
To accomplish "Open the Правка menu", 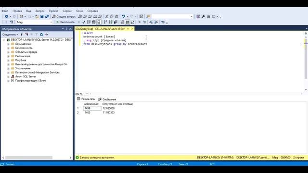I will click(17, 11).
